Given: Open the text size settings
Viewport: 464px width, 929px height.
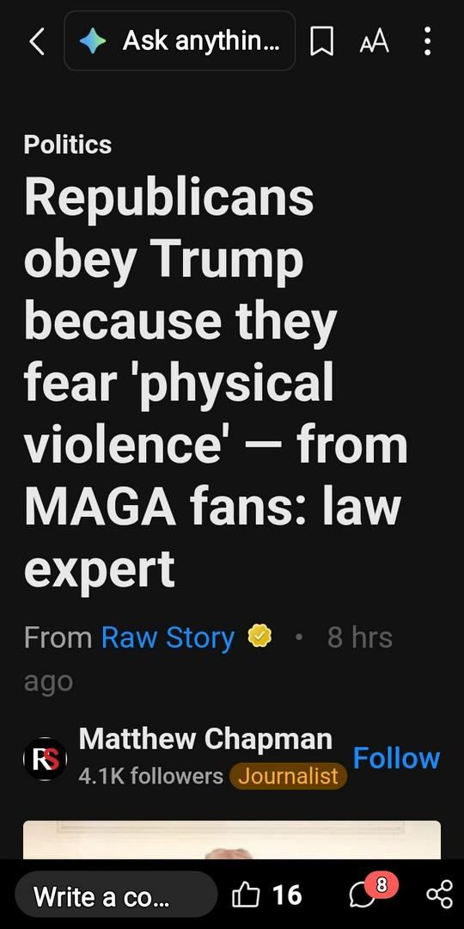Looking at the screenshot, I should pos(375,41).
